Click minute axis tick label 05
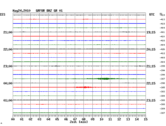166x126 pixels. pos(57,119)
